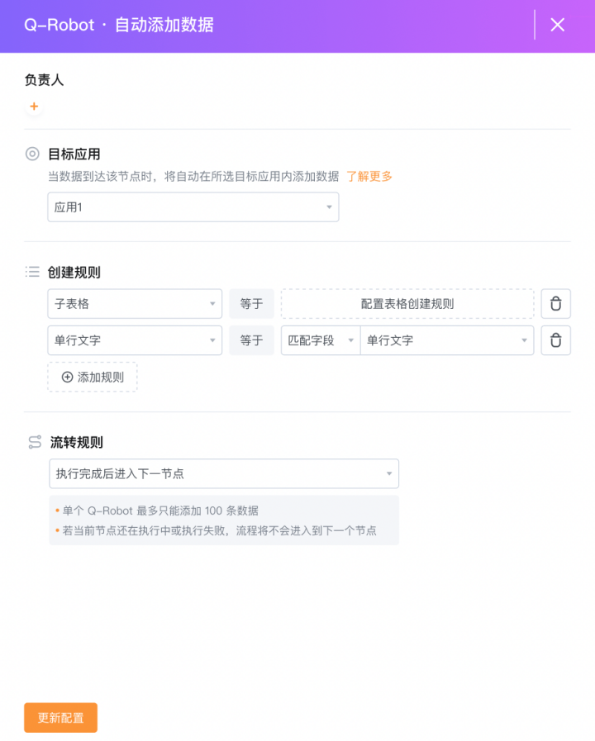Screen dimensions: 595x741
Task: Click the 更新配置 button
Action: pos(61,717)
